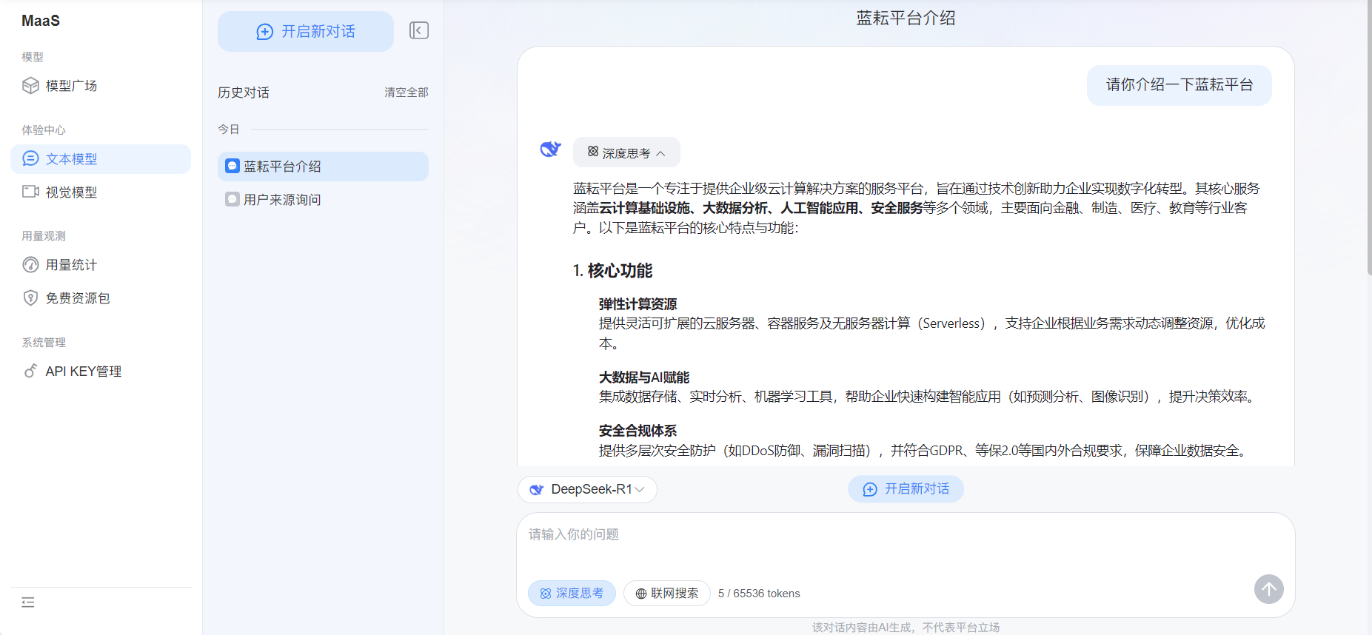The width and height of the screenshot is (1372, 635).
Task: Click the 历史对话 header label
Action: 244,93
